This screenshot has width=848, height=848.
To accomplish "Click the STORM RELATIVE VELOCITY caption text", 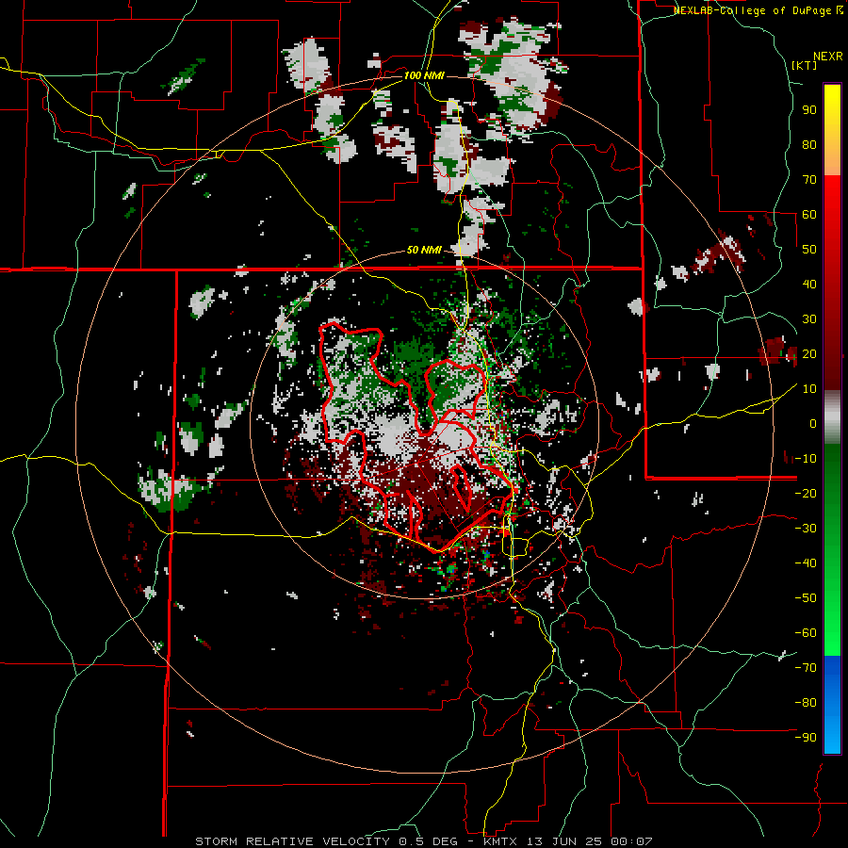I will 295,841.
